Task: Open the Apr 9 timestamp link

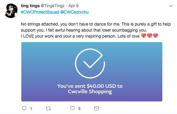Action: pyautogui.click(x=73, y=6)
